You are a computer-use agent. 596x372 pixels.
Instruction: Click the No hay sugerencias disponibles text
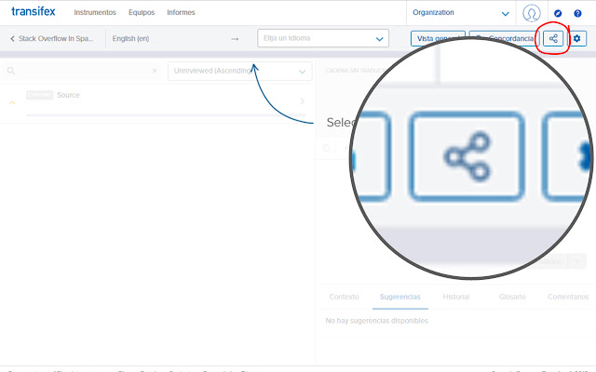[376, 321]
